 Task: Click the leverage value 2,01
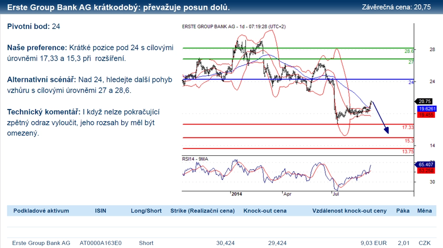[404, 243]
